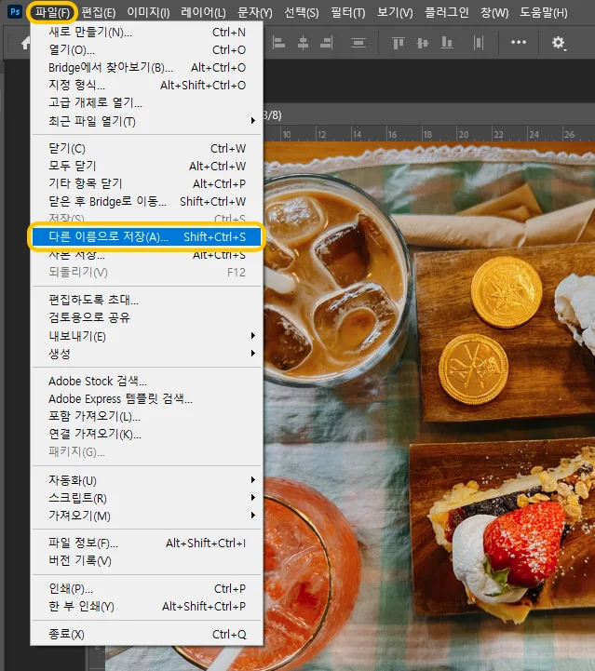Select 모두 닫기 menu entry
The width and height of the screenshot is (595, 671).
[x=147, y=166]
